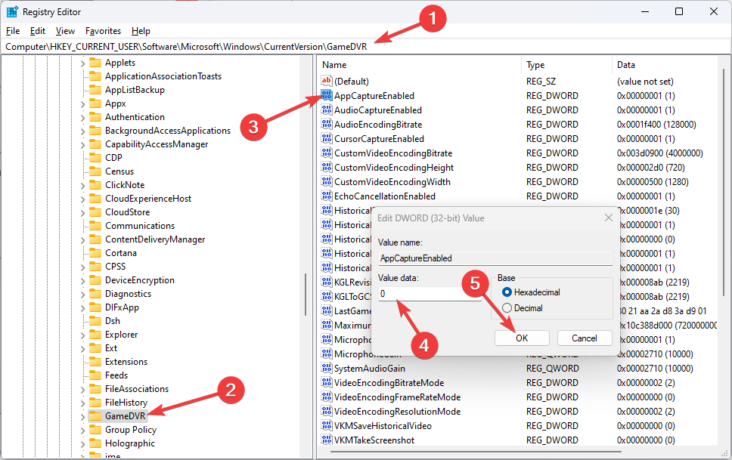Click the AppCaptureEnabled DWORD icon
Viewport: 732px width, 460px height.
[327, 96]
